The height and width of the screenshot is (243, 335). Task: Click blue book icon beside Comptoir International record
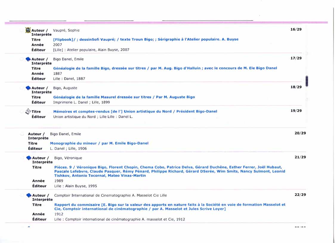29,195
